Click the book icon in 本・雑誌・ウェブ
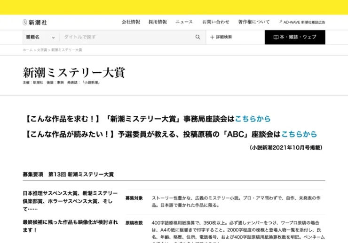Image resolution: width=348 pixels, height=243 pixels. (x=276, y=37)
